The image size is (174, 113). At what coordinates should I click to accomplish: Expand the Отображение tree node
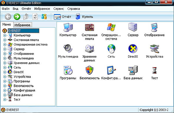coord(5,54)
